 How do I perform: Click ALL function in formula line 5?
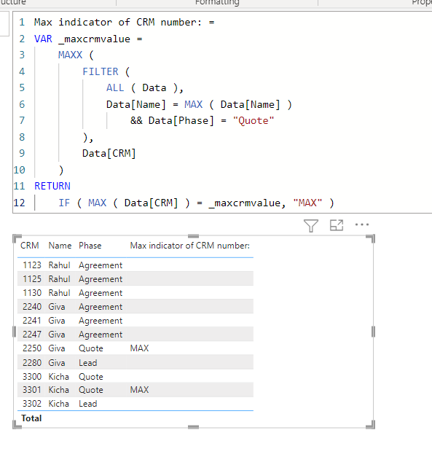(x=115, y=87)
